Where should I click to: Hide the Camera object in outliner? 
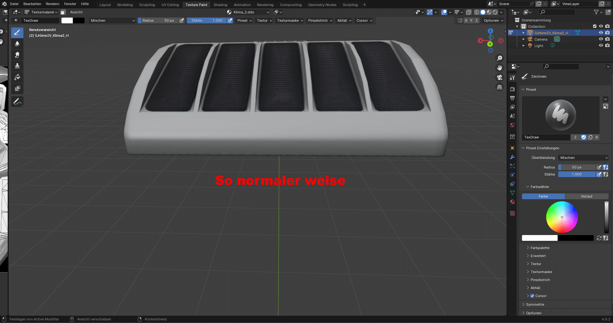[x=601, y=39]
